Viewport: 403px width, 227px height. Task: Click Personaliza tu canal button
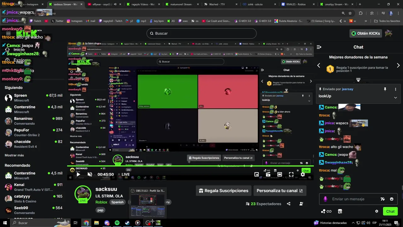[x=280, y=190]
